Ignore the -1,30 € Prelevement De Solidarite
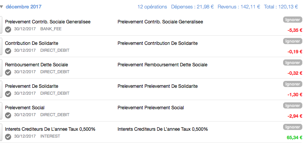Viewport: 305px width, 143px height. (293, 84)
